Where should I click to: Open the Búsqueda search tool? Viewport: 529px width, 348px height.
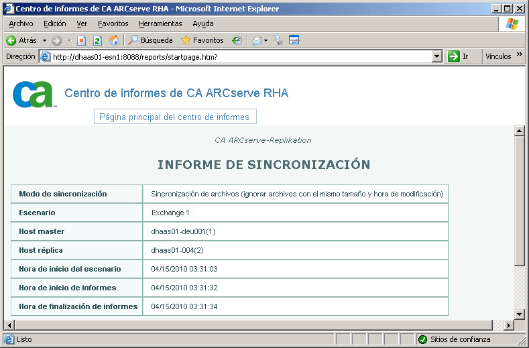(150, 40)
